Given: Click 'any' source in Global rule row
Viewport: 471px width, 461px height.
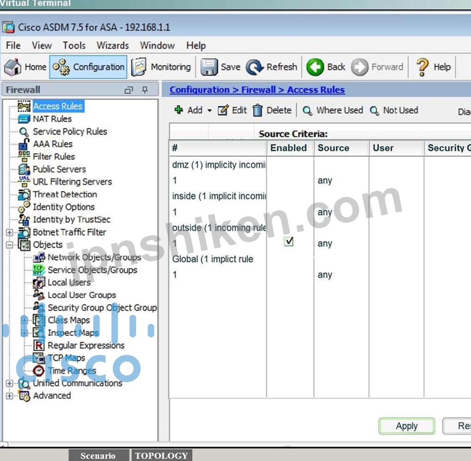Looking at the screenshot, I should pyautogui.click(x=325, y=275).
